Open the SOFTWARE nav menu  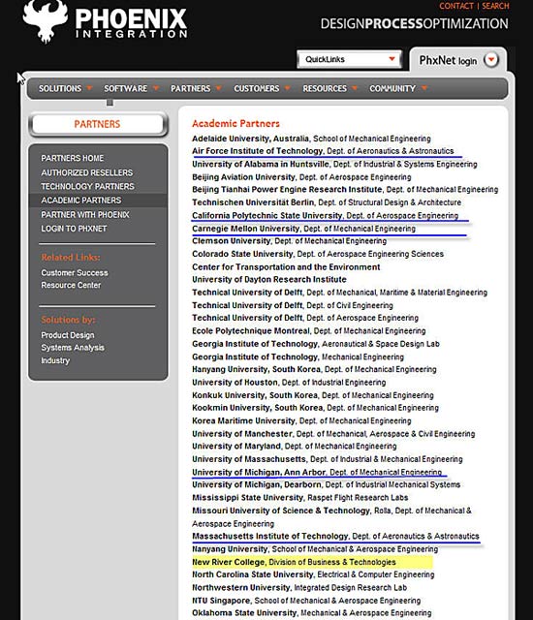(126, 88)
